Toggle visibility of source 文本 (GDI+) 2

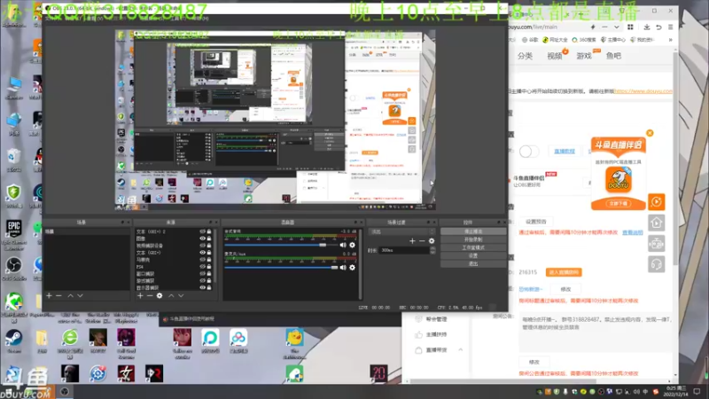coord(203,231)
